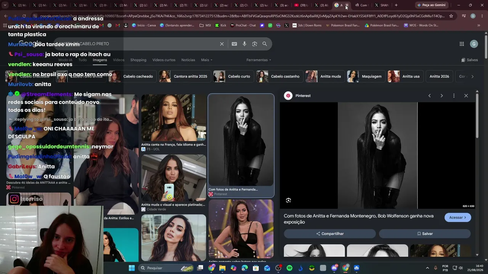Switch to the Vídeos curtos tab
The image size is (488, 274).
(x=164, y=60)
